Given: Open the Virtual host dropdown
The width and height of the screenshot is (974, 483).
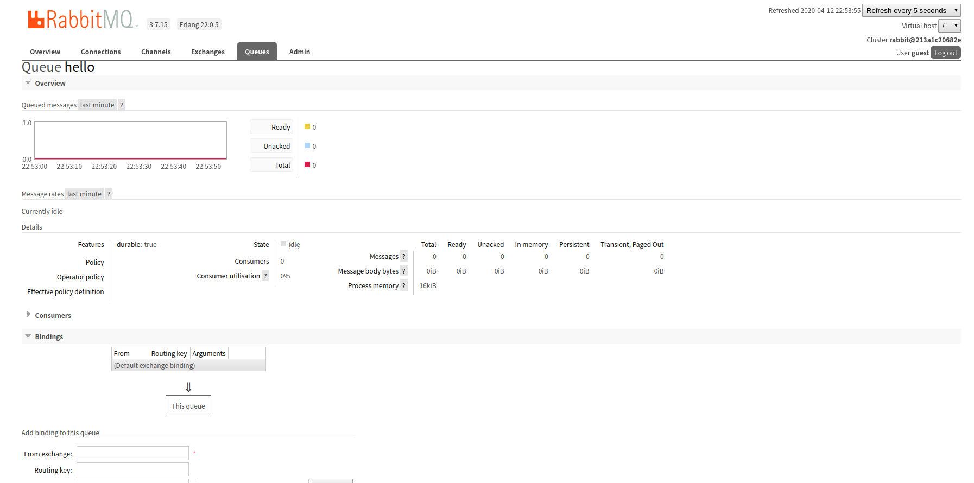Looking at the screenshot, I should pos(950,26).
